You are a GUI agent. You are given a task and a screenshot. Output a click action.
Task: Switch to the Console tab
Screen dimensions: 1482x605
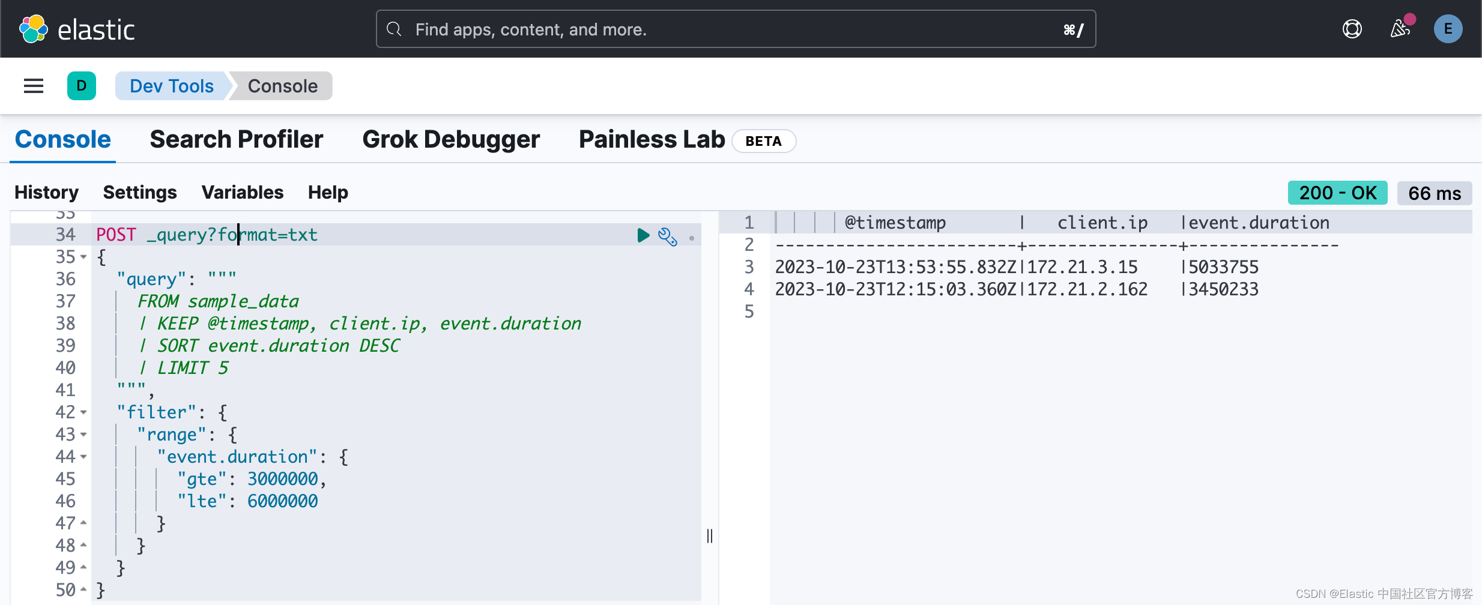[x=63, y=140]
